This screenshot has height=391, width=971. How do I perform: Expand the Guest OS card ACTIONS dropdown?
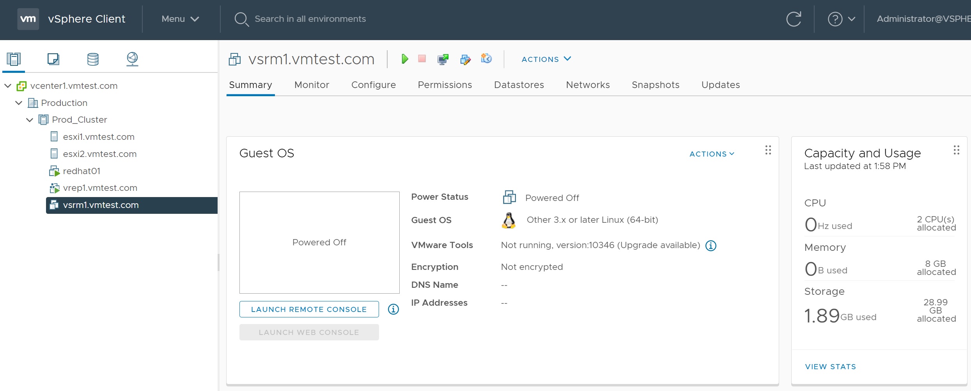click(x=712, y=154)
